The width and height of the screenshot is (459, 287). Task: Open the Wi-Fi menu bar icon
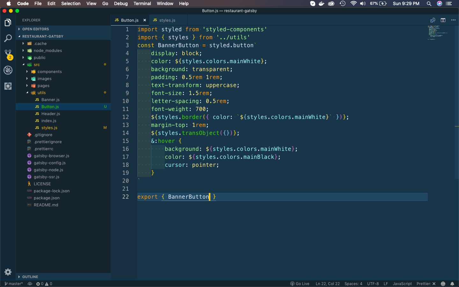click(353, 4)
